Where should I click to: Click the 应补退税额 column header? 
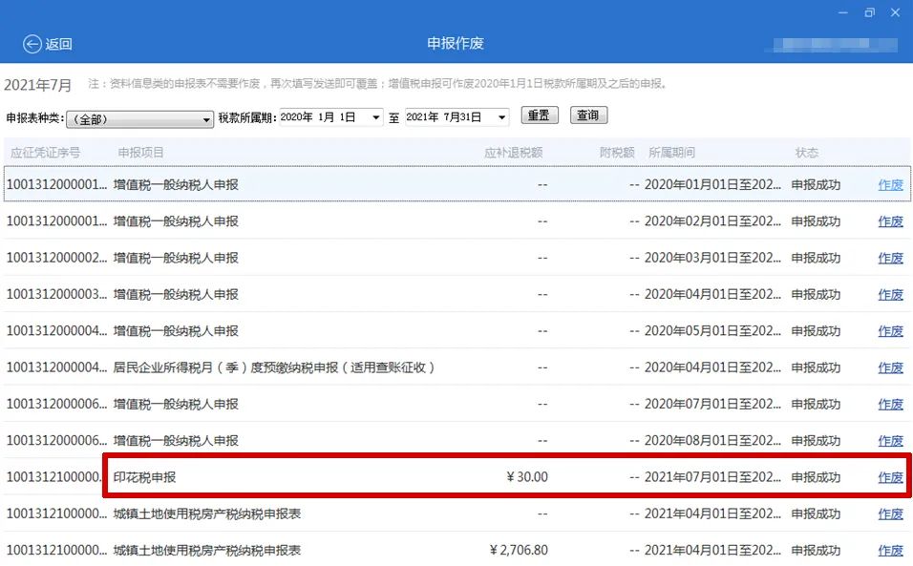pyautogui.click(x=514, y=153)
